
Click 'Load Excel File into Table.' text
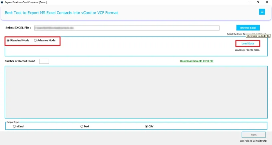247,50
